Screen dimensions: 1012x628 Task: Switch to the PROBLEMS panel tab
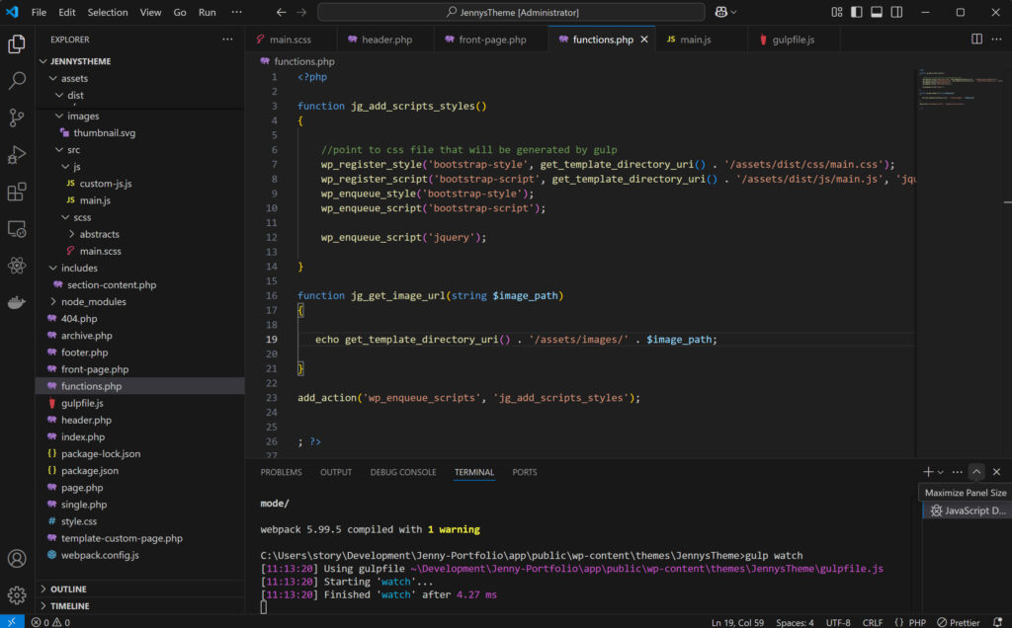click(281, 472)
